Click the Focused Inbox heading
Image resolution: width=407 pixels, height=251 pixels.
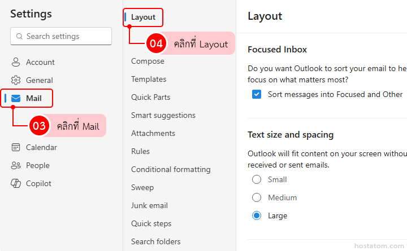(x=277, y=50)
